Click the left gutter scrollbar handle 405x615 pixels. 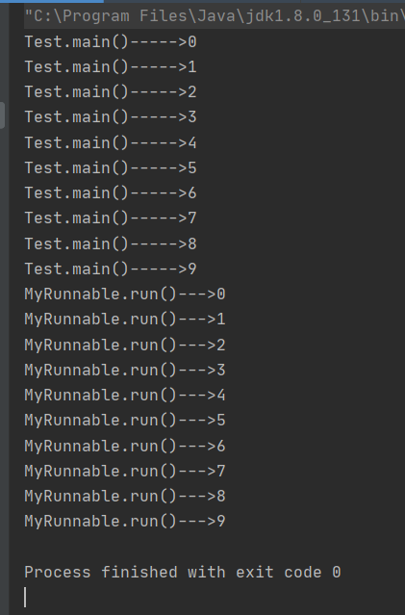coord(2,115)
